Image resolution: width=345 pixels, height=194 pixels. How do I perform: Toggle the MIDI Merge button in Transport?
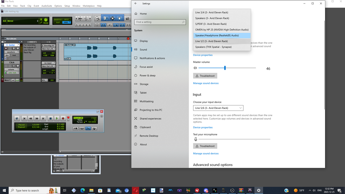88,129
